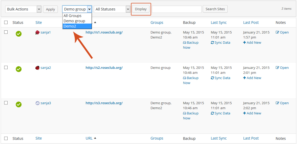Open the Bulk Actions dropdown

(23, 9)
